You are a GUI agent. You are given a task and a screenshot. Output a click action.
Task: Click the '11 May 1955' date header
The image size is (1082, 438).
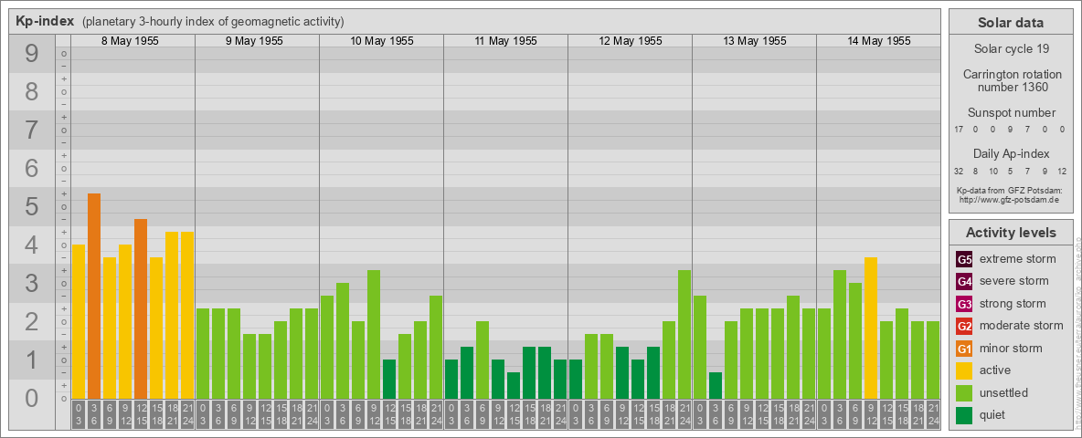505,41
